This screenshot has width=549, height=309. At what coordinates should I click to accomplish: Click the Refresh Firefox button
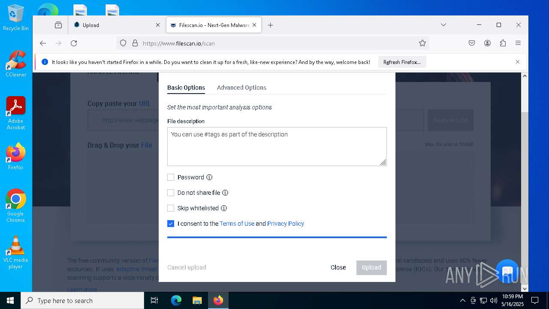tap(402, 62)
